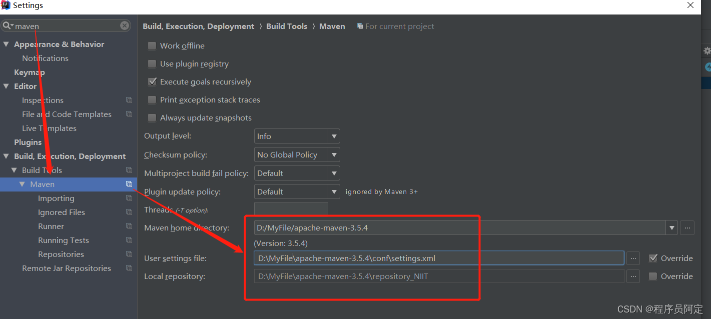Click the Local repository path field
This screenshot has width=711, height=319.
(x=439, y=276)
